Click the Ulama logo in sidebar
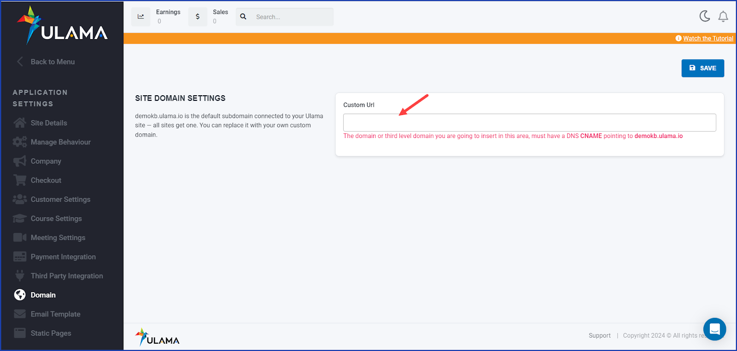The image size is (737, 351). pyautogui.click(x=62, y=25)
